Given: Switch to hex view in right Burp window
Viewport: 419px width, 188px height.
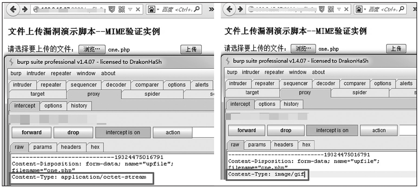Looking at the screenshot, I should click(x=306, y=145).
